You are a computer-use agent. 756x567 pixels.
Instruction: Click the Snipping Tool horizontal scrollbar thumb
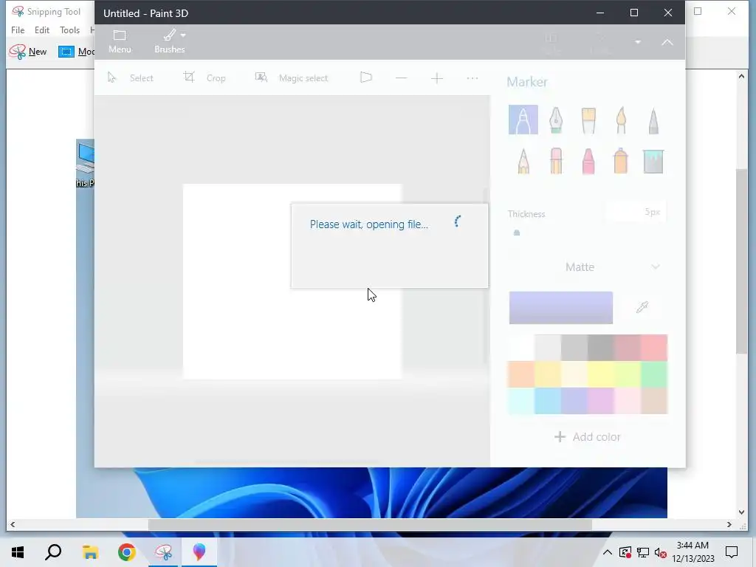pyautogui.click(x=370, y=525)
